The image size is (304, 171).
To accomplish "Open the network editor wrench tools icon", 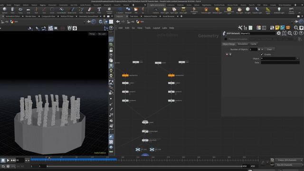I will (x=240, y=28).
